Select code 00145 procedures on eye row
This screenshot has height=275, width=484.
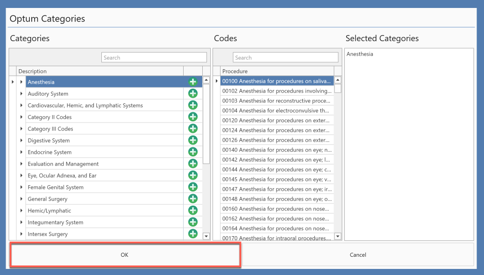[x=277, y=179]
